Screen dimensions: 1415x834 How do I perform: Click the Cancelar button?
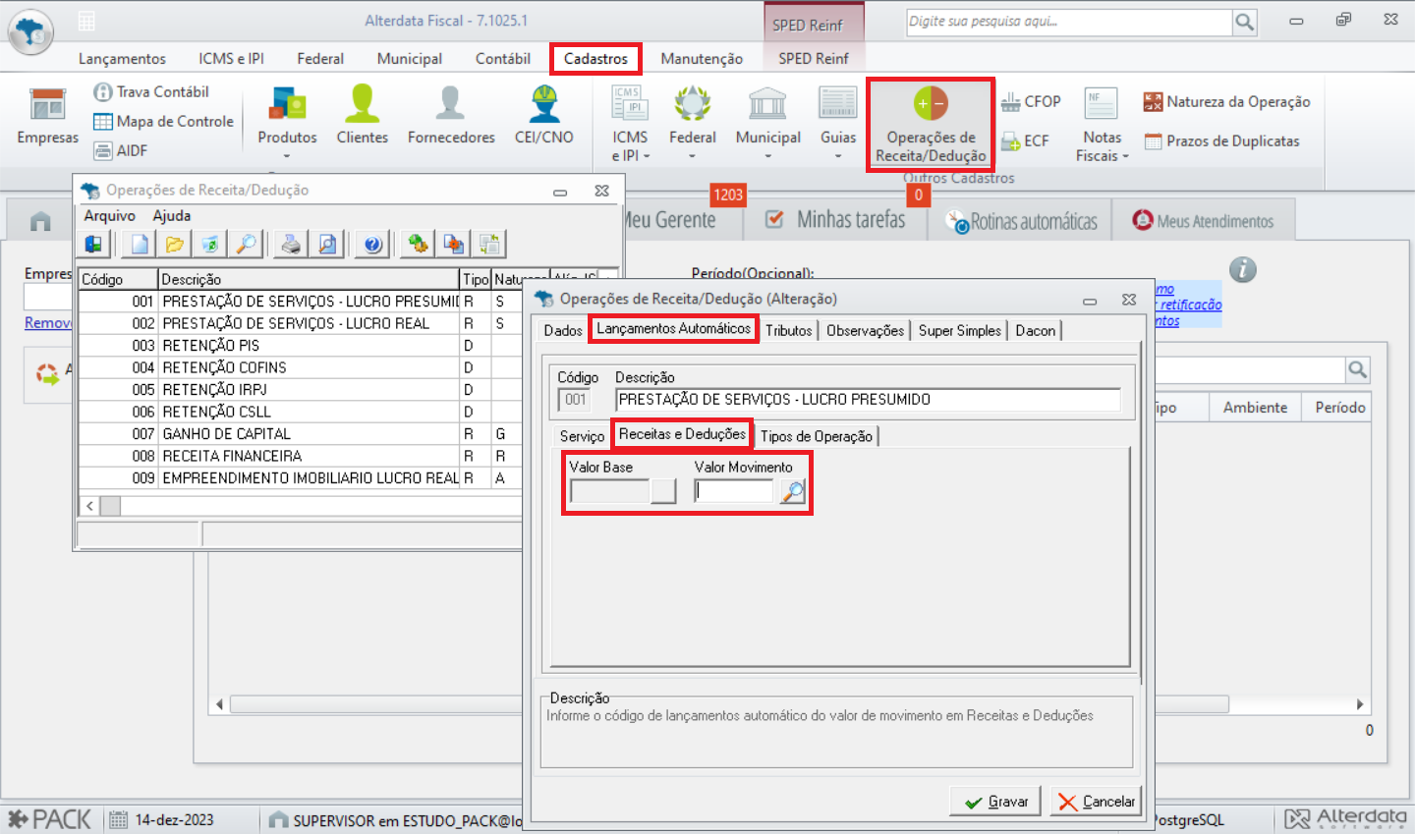click(x=1096, y=802)
